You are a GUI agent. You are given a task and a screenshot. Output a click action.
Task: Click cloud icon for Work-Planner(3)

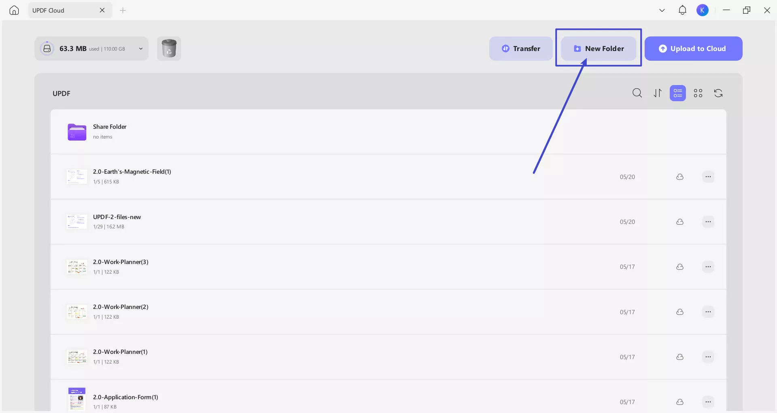point(680,267)
